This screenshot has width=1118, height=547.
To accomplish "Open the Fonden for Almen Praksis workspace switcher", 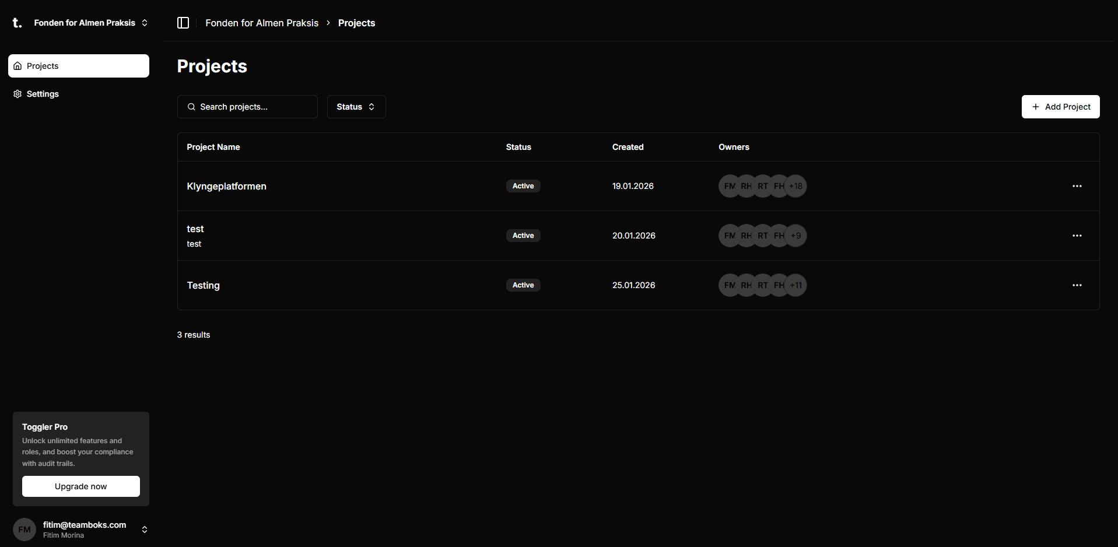I will [x=90, y=23].
